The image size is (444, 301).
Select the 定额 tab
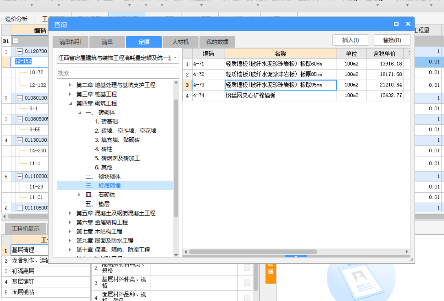pos(144,42)
